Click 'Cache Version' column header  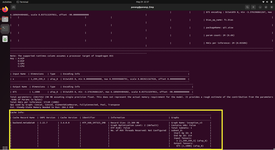(x=69, y=117)
